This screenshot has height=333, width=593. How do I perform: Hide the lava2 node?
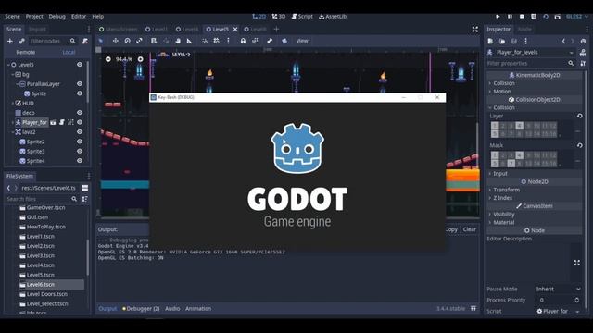coord(80,131)
